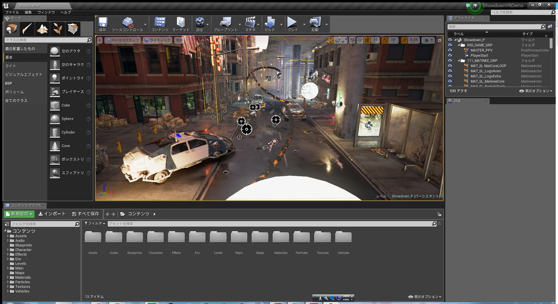This screenshot has width=558, height=304.
Task: Open the Blueprints dropdown arrow
Action: 239,25
